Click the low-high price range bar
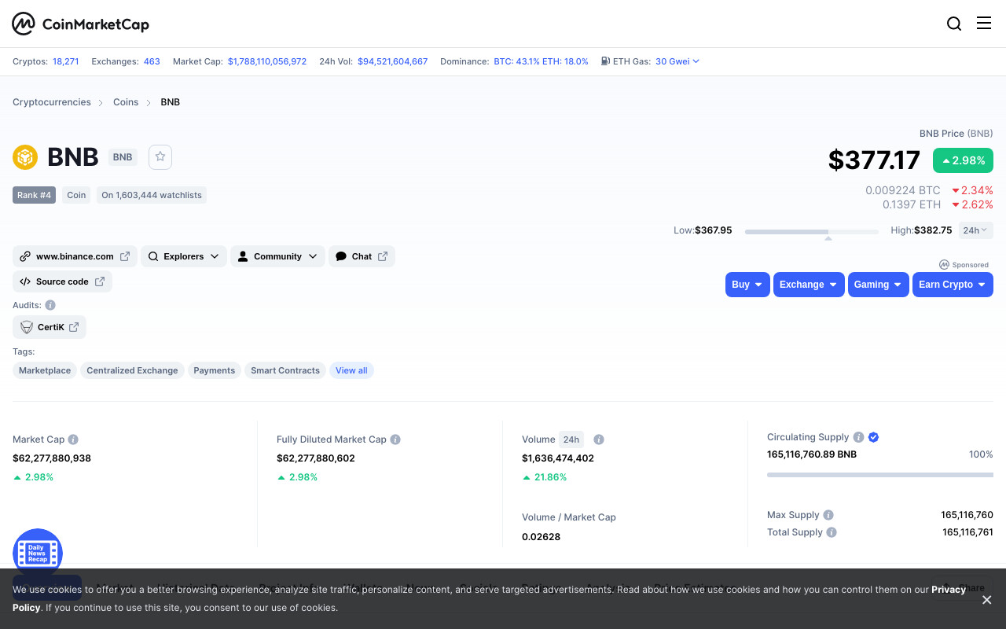The width and height of the screenshot is (1006, 629). coord(812,231)
